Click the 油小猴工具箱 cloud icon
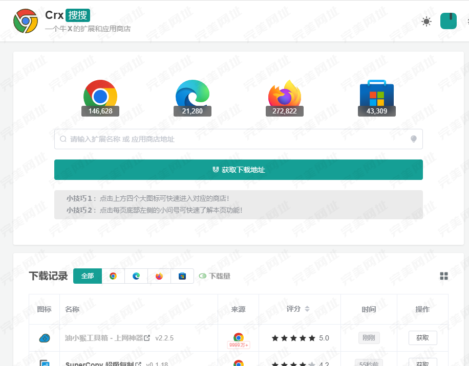 (44, 338)
